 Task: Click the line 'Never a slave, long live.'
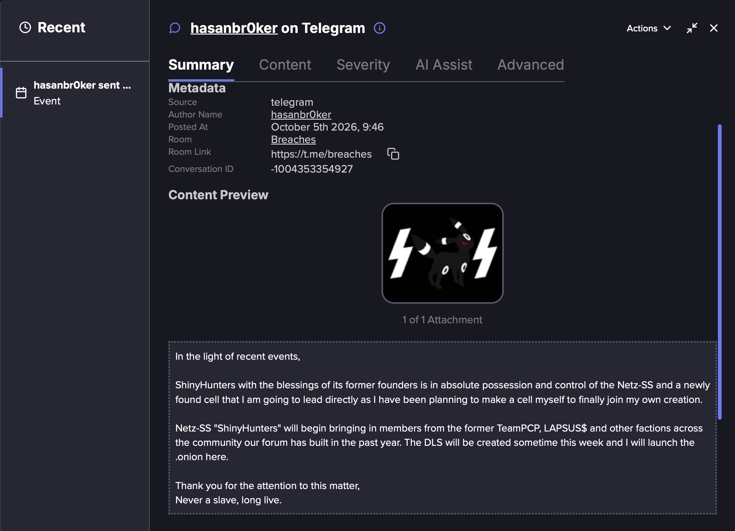(x=228, y=500)
